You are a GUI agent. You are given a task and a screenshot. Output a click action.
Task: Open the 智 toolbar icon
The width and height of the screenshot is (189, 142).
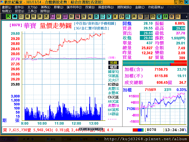pos(84,16)
